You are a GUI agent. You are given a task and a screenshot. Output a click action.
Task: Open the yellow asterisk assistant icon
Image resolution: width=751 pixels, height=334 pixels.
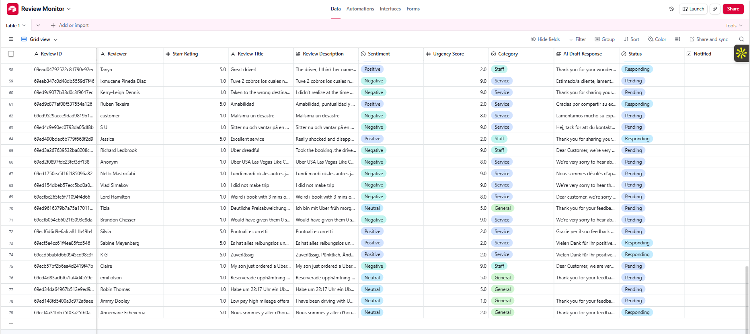coord(741,53)
